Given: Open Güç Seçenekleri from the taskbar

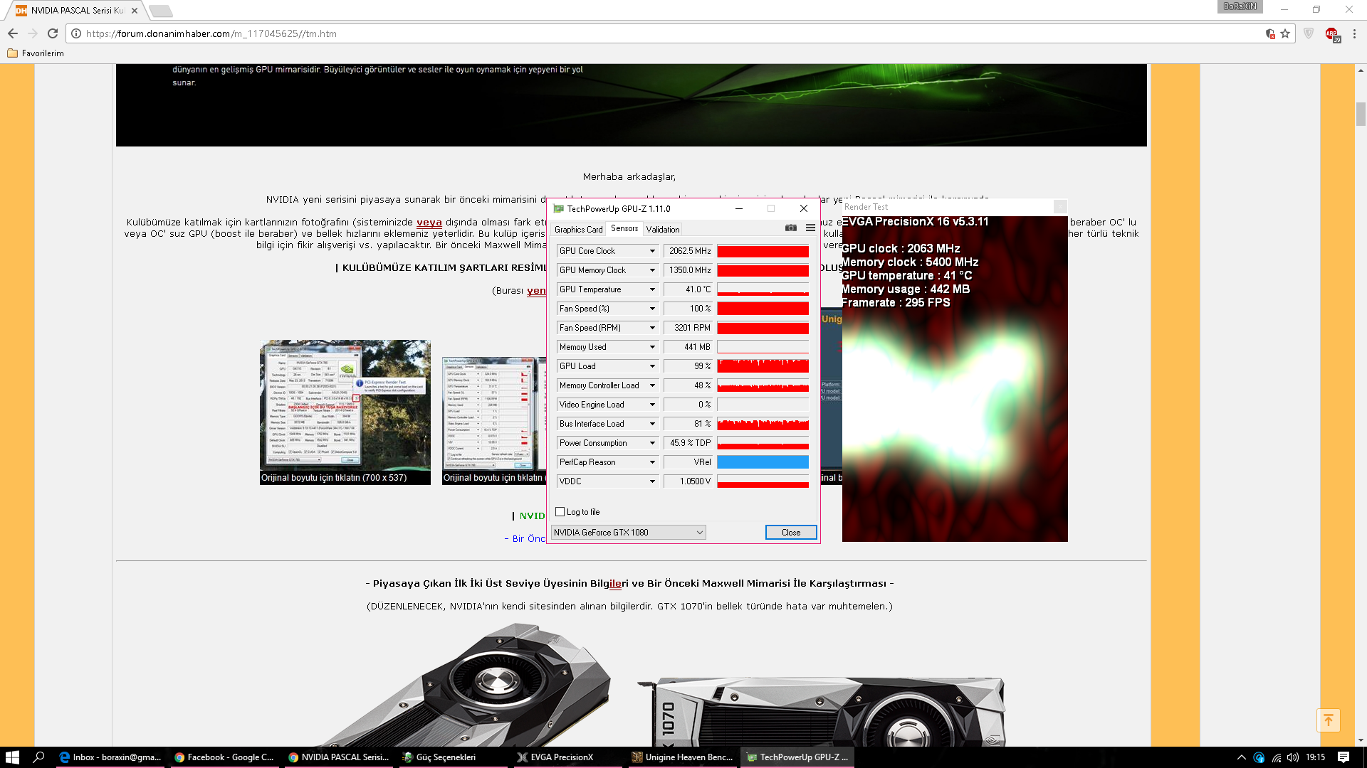Looking at the screenshot, I should click(454, 757).
